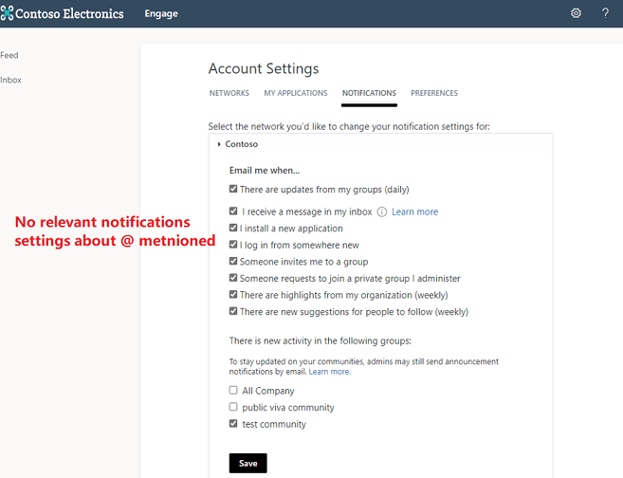The image size is (623, 478).
Task: Enable public viva community notifications
Action: (233, 407)
